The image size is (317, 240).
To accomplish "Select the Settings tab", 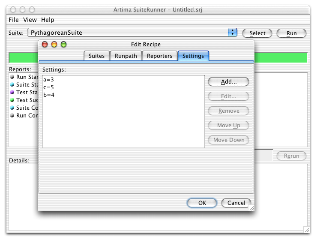I will click(193, 56).
